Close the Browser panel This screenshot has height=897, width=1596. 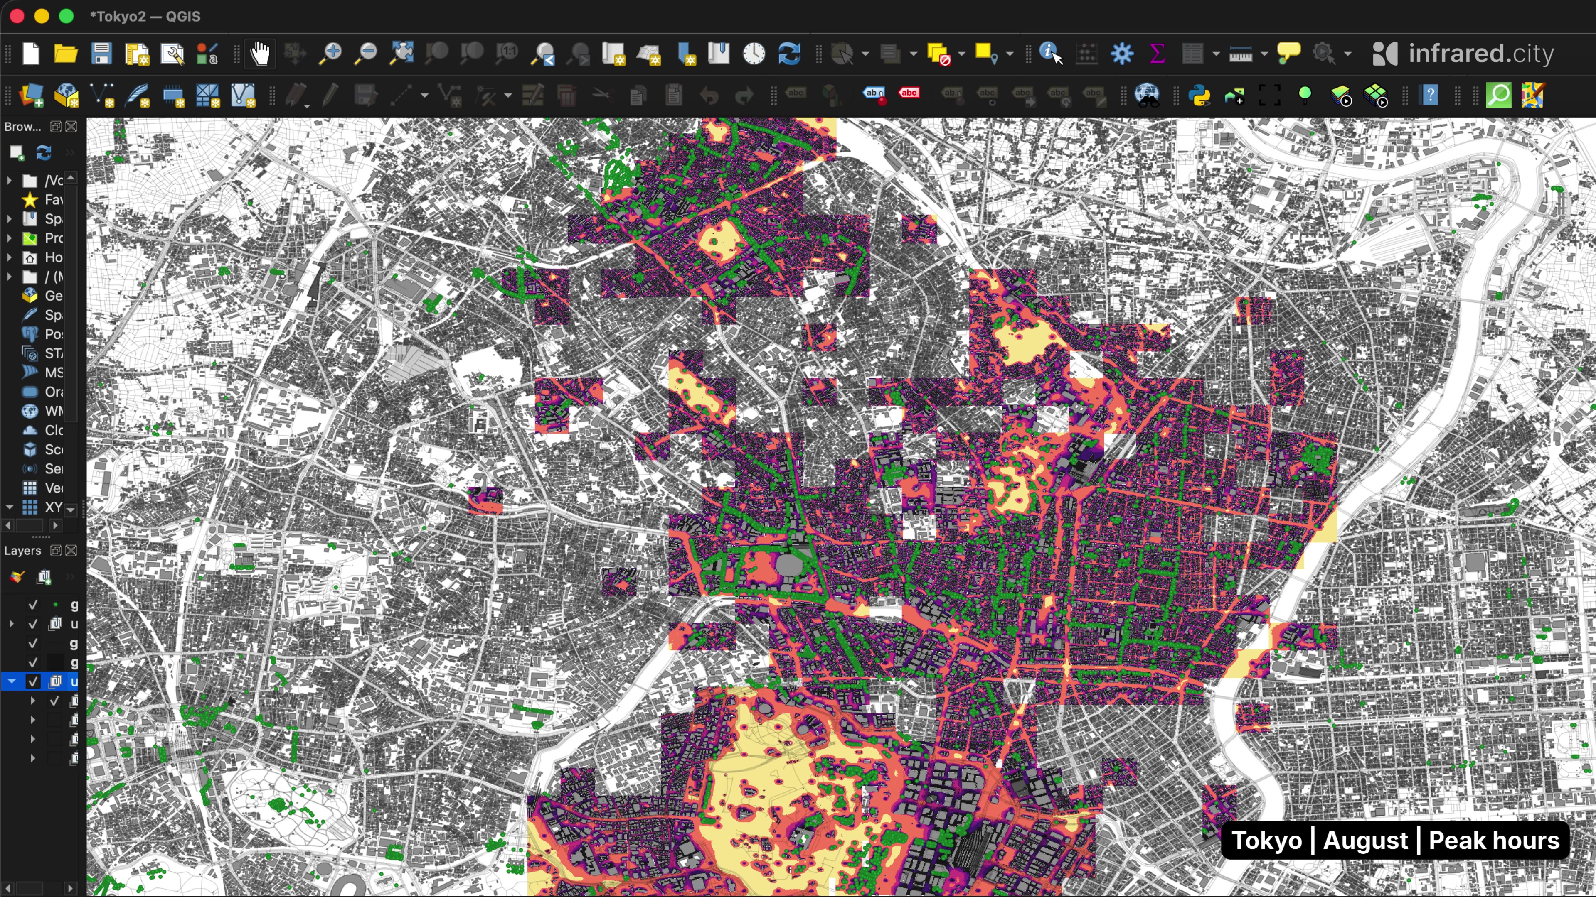click(72, 127)
